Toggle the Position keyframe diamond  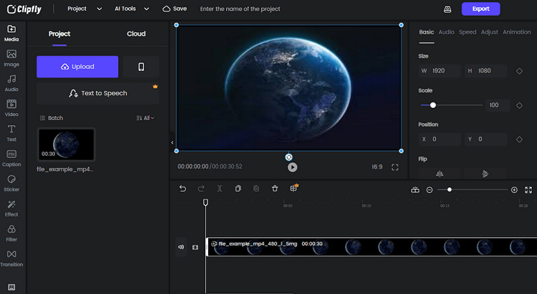519,139
